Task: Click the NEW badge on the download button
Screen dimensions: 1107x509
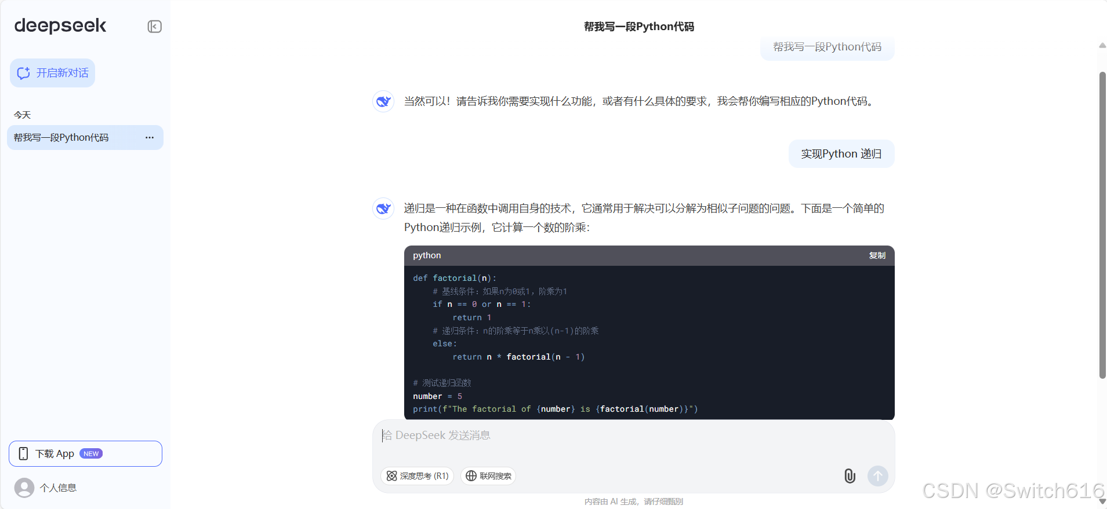Action: tap(91, 453)
